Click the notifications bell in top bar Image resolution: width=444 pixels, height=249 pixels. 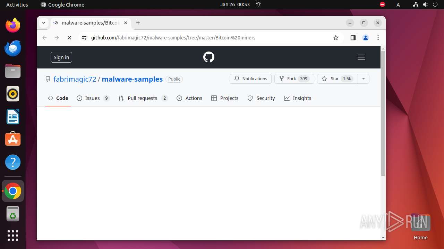pos(258,4)
